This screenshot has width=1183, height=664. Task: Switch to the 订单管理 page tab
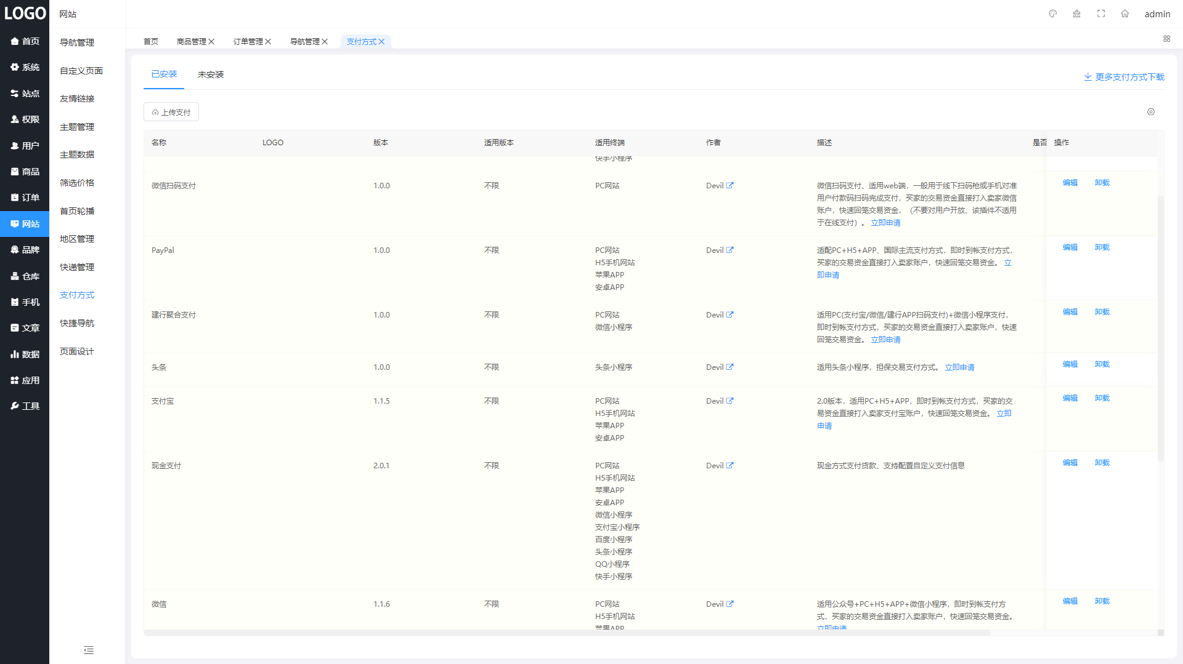pyautogui.click(x=248, y=42)
